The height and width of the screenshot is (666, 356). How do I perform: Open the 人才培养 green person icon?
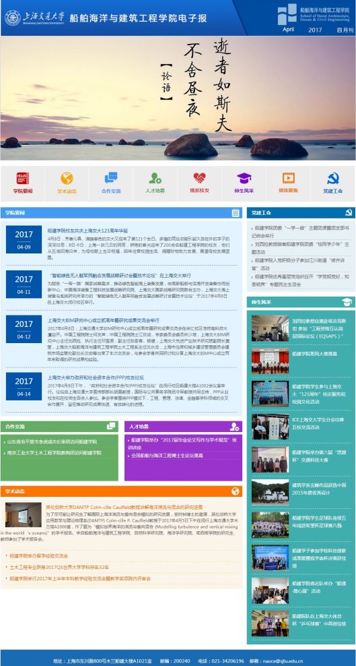[155, 178]
